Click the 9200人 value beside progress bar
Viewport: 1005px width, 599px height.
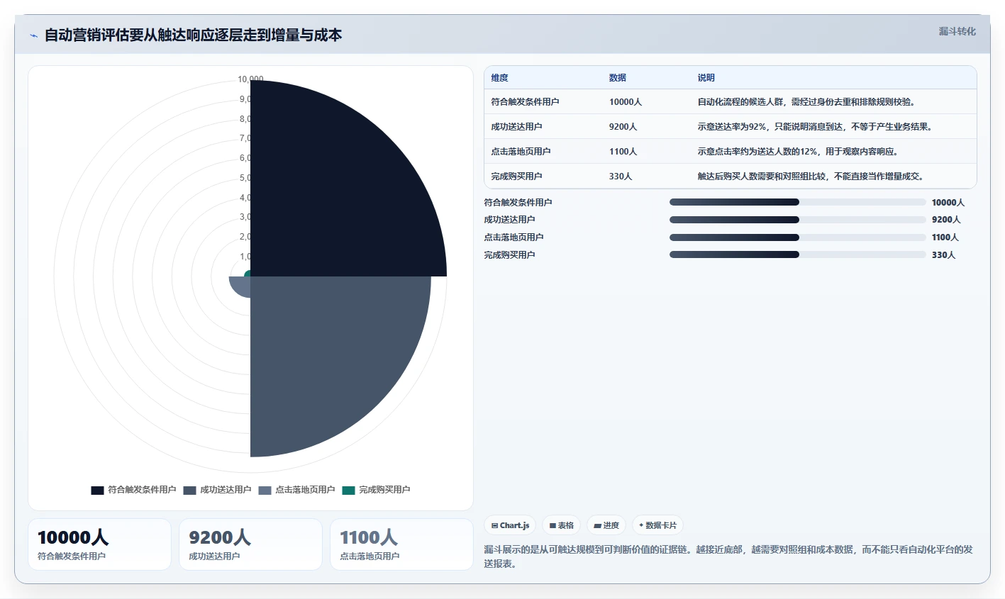pos(946,220)
